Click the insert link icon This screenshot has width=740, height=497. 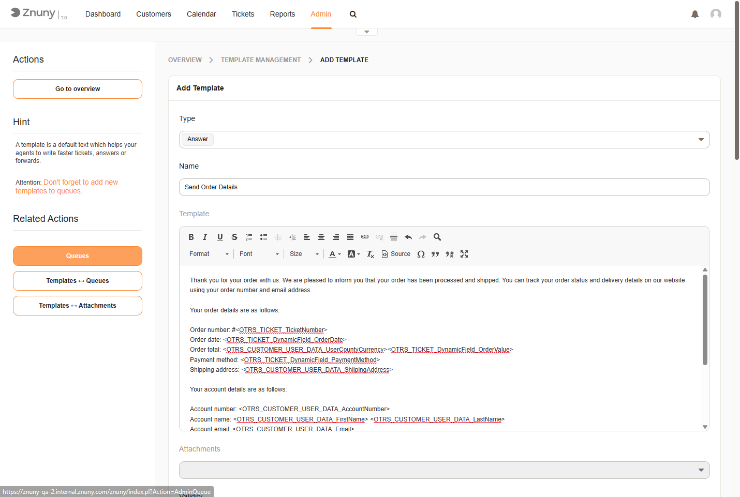(365, 237)
